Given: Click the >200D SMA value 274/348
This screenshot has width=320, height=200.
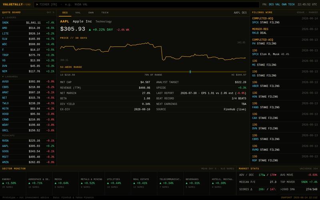Looking at the screenshot, I should click(x=312, y=189).
